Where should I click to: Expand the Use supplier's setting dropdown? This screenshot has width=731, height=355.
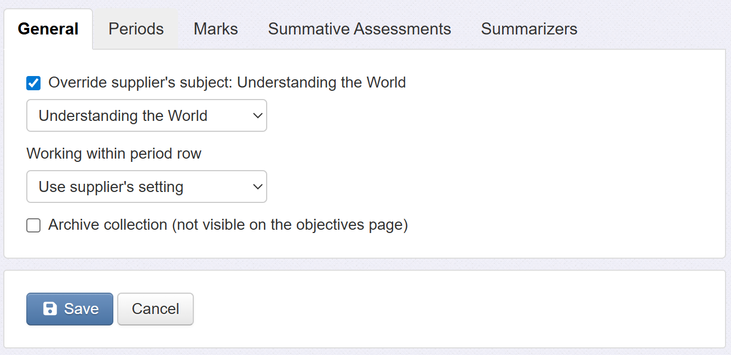pos(146,187)
